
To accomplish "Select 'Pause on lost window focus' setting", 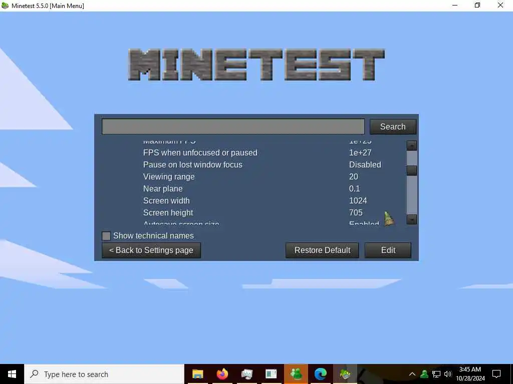I will 253,164.
